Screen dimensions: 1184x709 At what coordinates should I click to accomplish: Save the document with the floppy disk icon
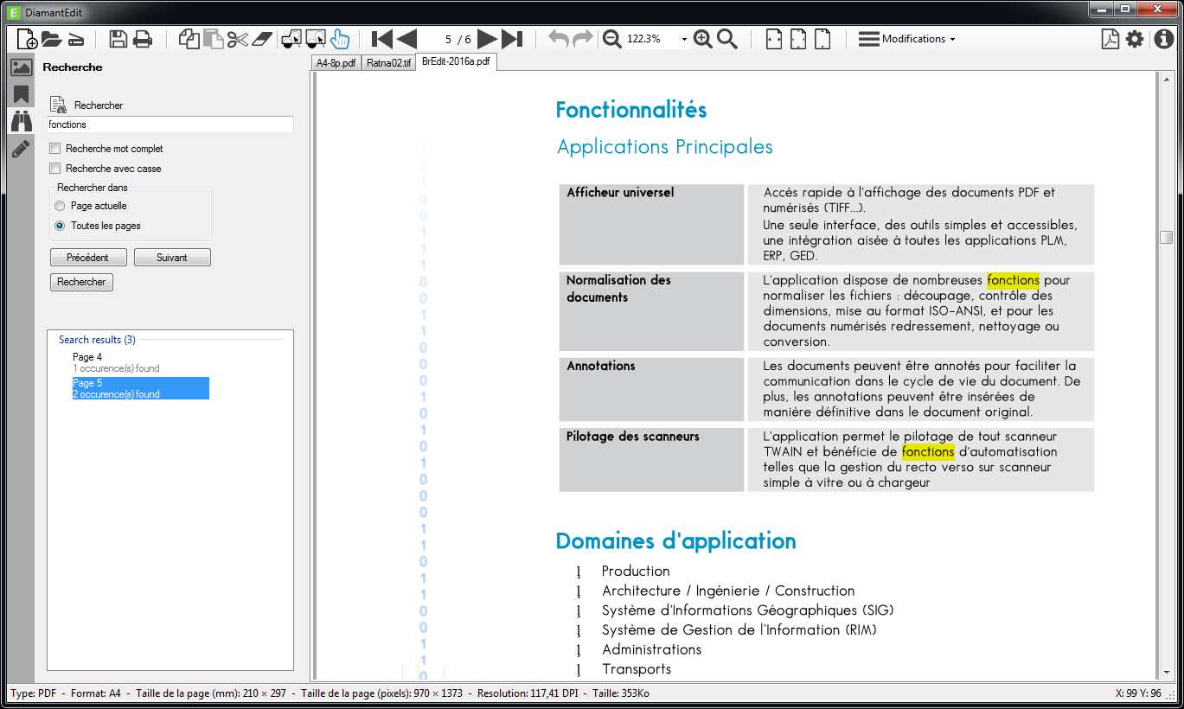coord(118,39)
